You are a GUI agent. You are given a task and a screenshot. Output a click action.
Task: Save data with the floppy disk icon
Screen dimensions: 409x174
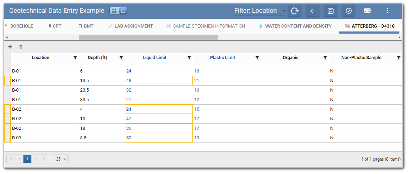[x=331, y=11]
